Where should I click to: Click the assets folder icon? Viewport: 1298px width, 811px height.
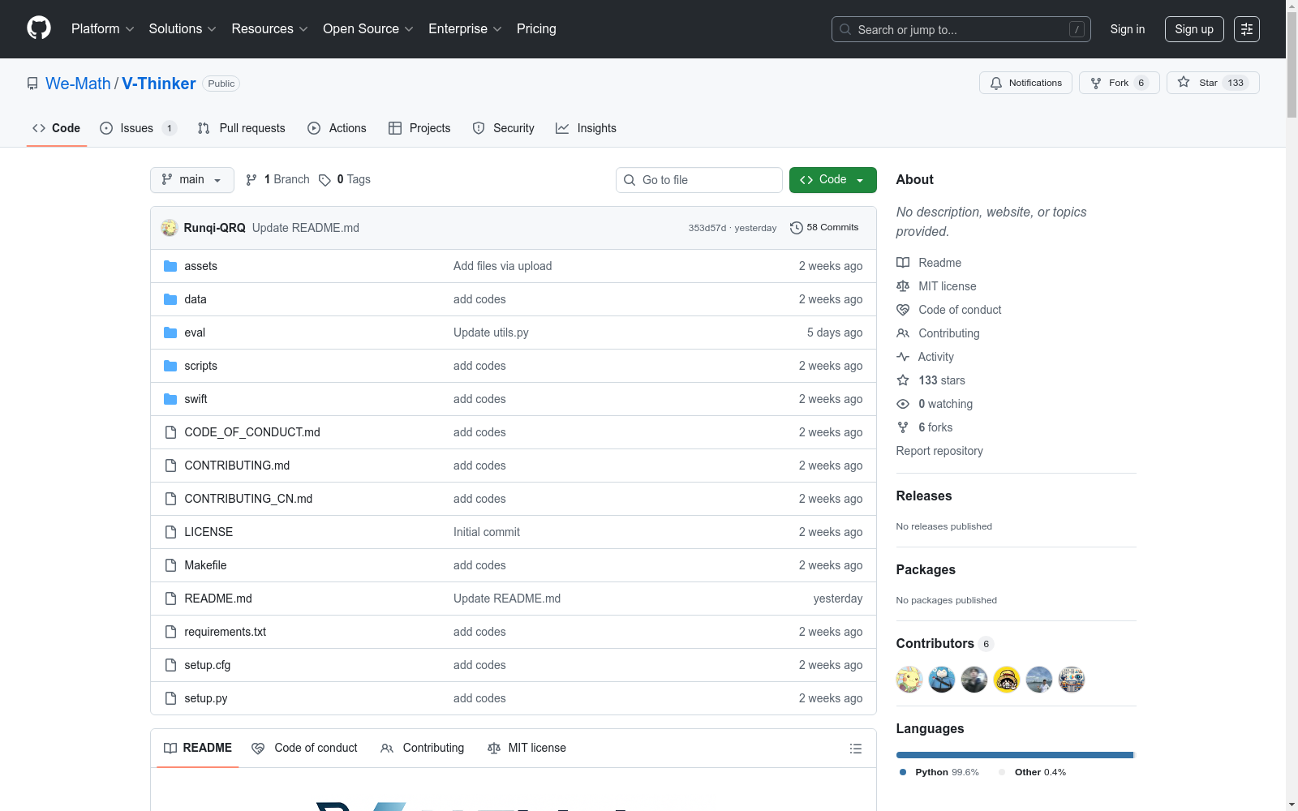pyautogui.click(x=170, y=266)
